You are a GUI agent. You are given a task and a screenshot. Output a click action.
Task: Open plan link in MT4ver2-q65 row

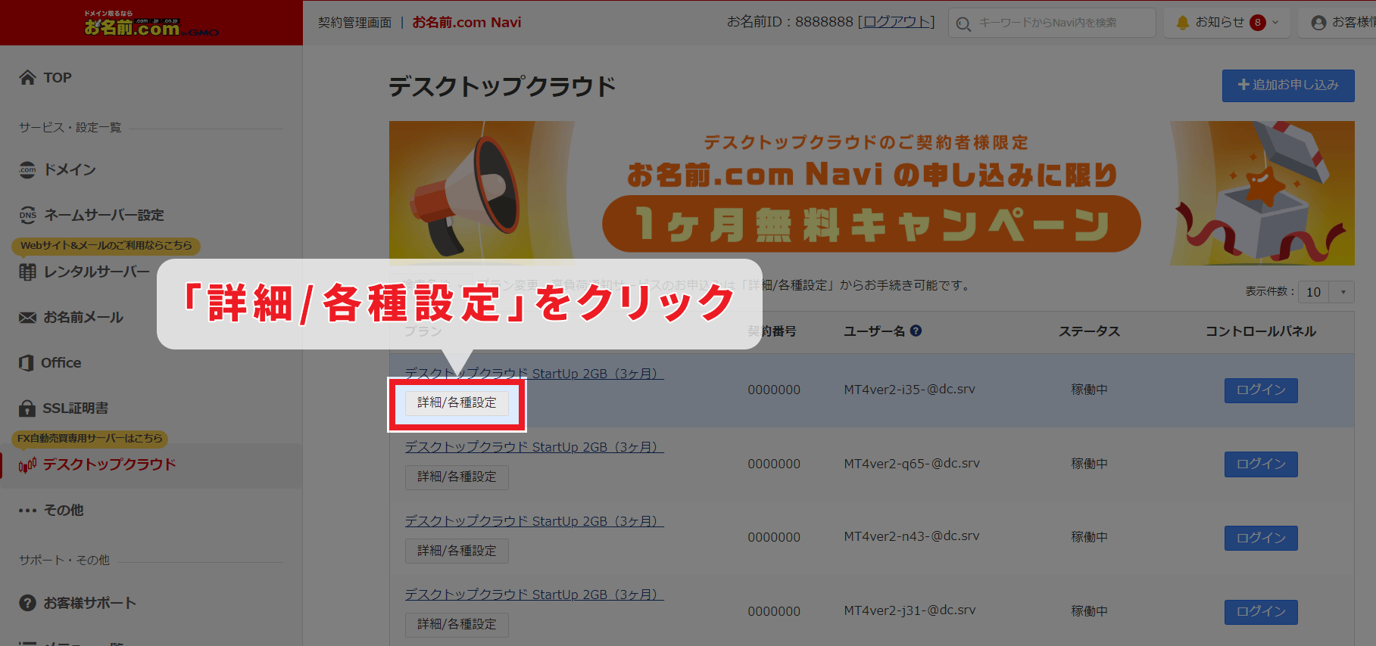coord(534,447)
